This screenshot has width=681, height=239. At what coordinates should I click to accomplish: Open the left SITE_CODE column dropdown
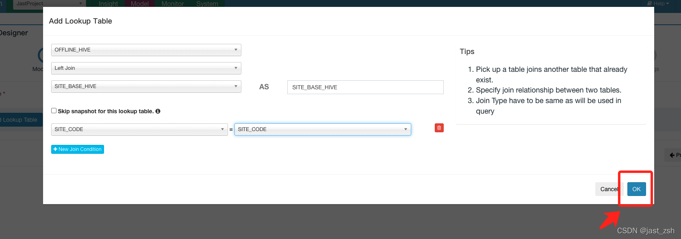click(139, 129)
